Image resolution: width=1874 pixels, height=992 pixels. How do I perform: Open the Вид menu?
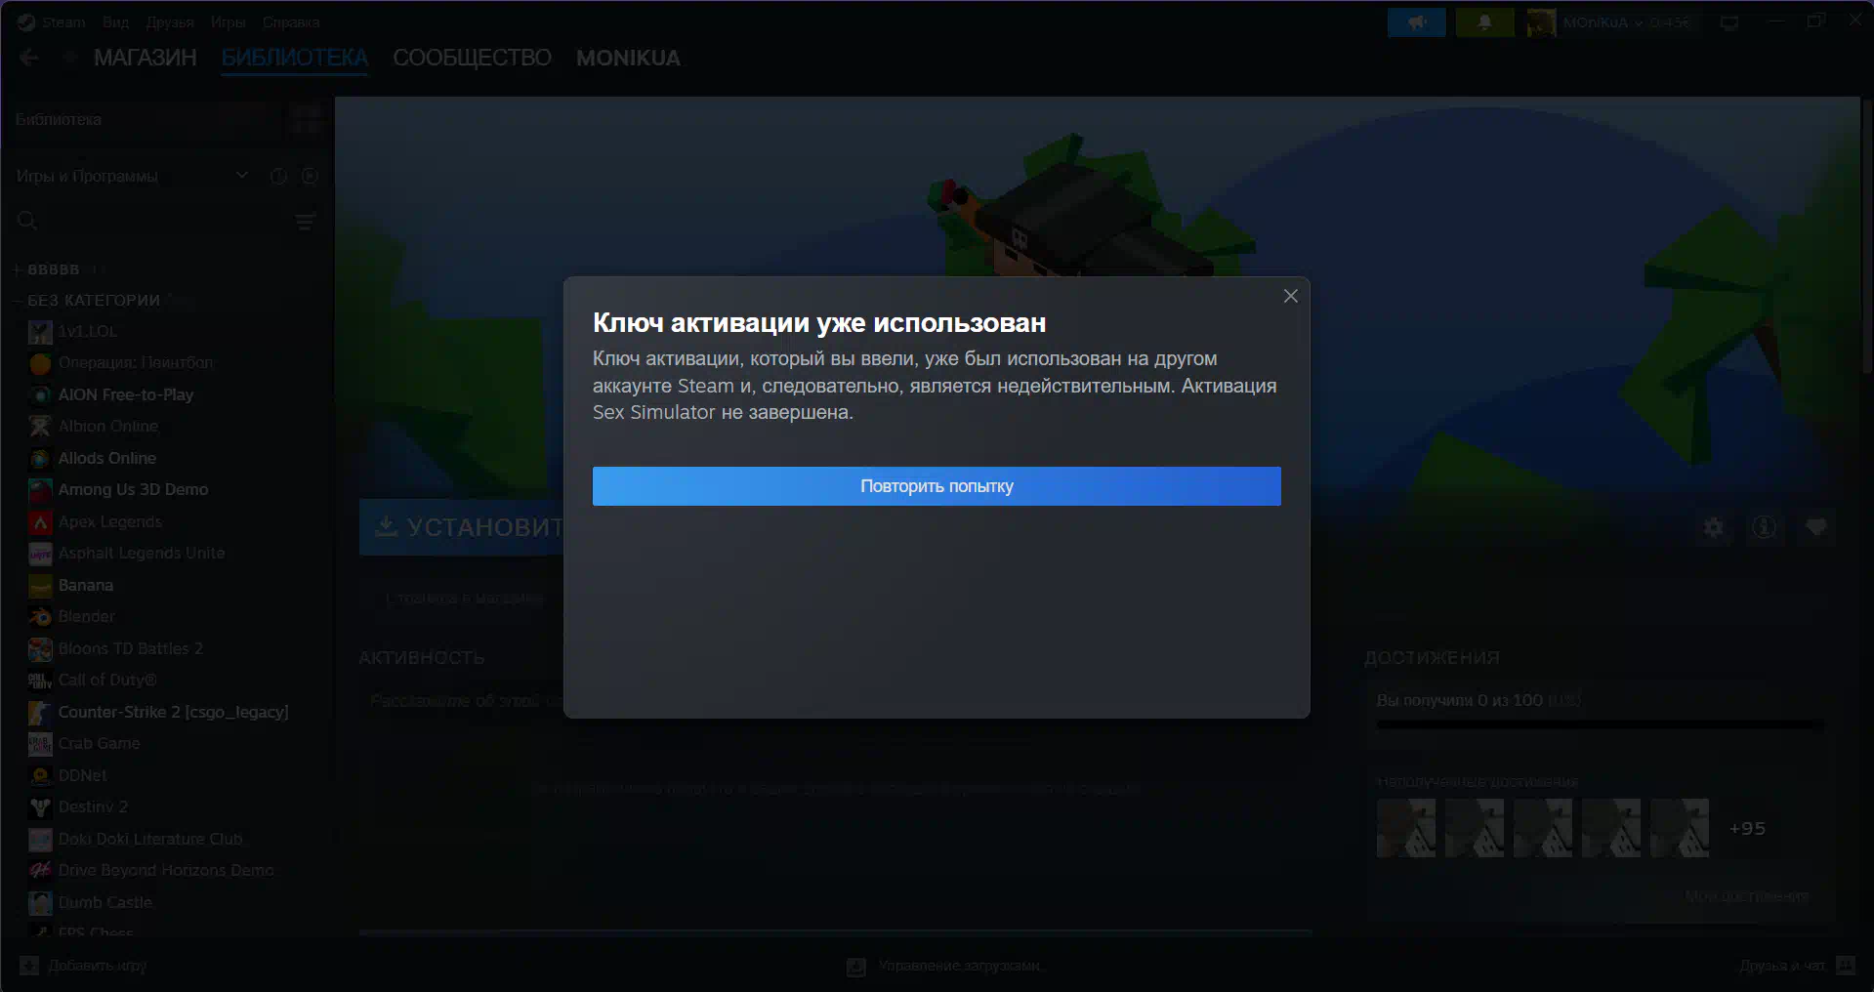pyautogui.click(x=115, y=21)
